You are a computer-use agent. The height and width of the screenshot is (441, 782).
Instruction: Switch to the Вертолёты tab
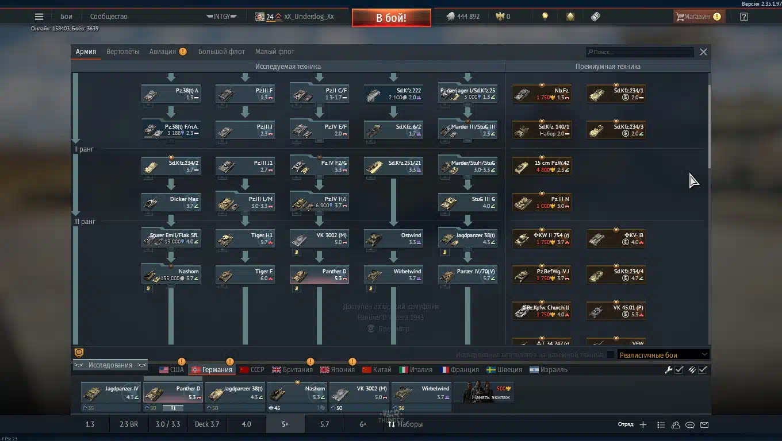122,52
